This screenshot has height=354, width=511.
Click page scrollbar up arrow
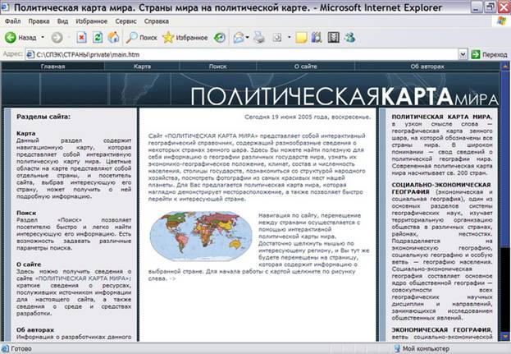coord(504,67)
